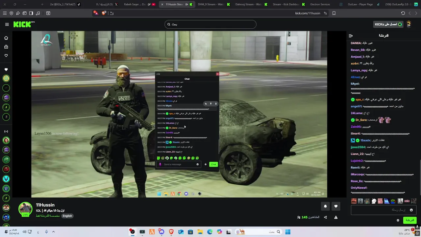
Task: Click the English language tag
Action: click(67, 216)
